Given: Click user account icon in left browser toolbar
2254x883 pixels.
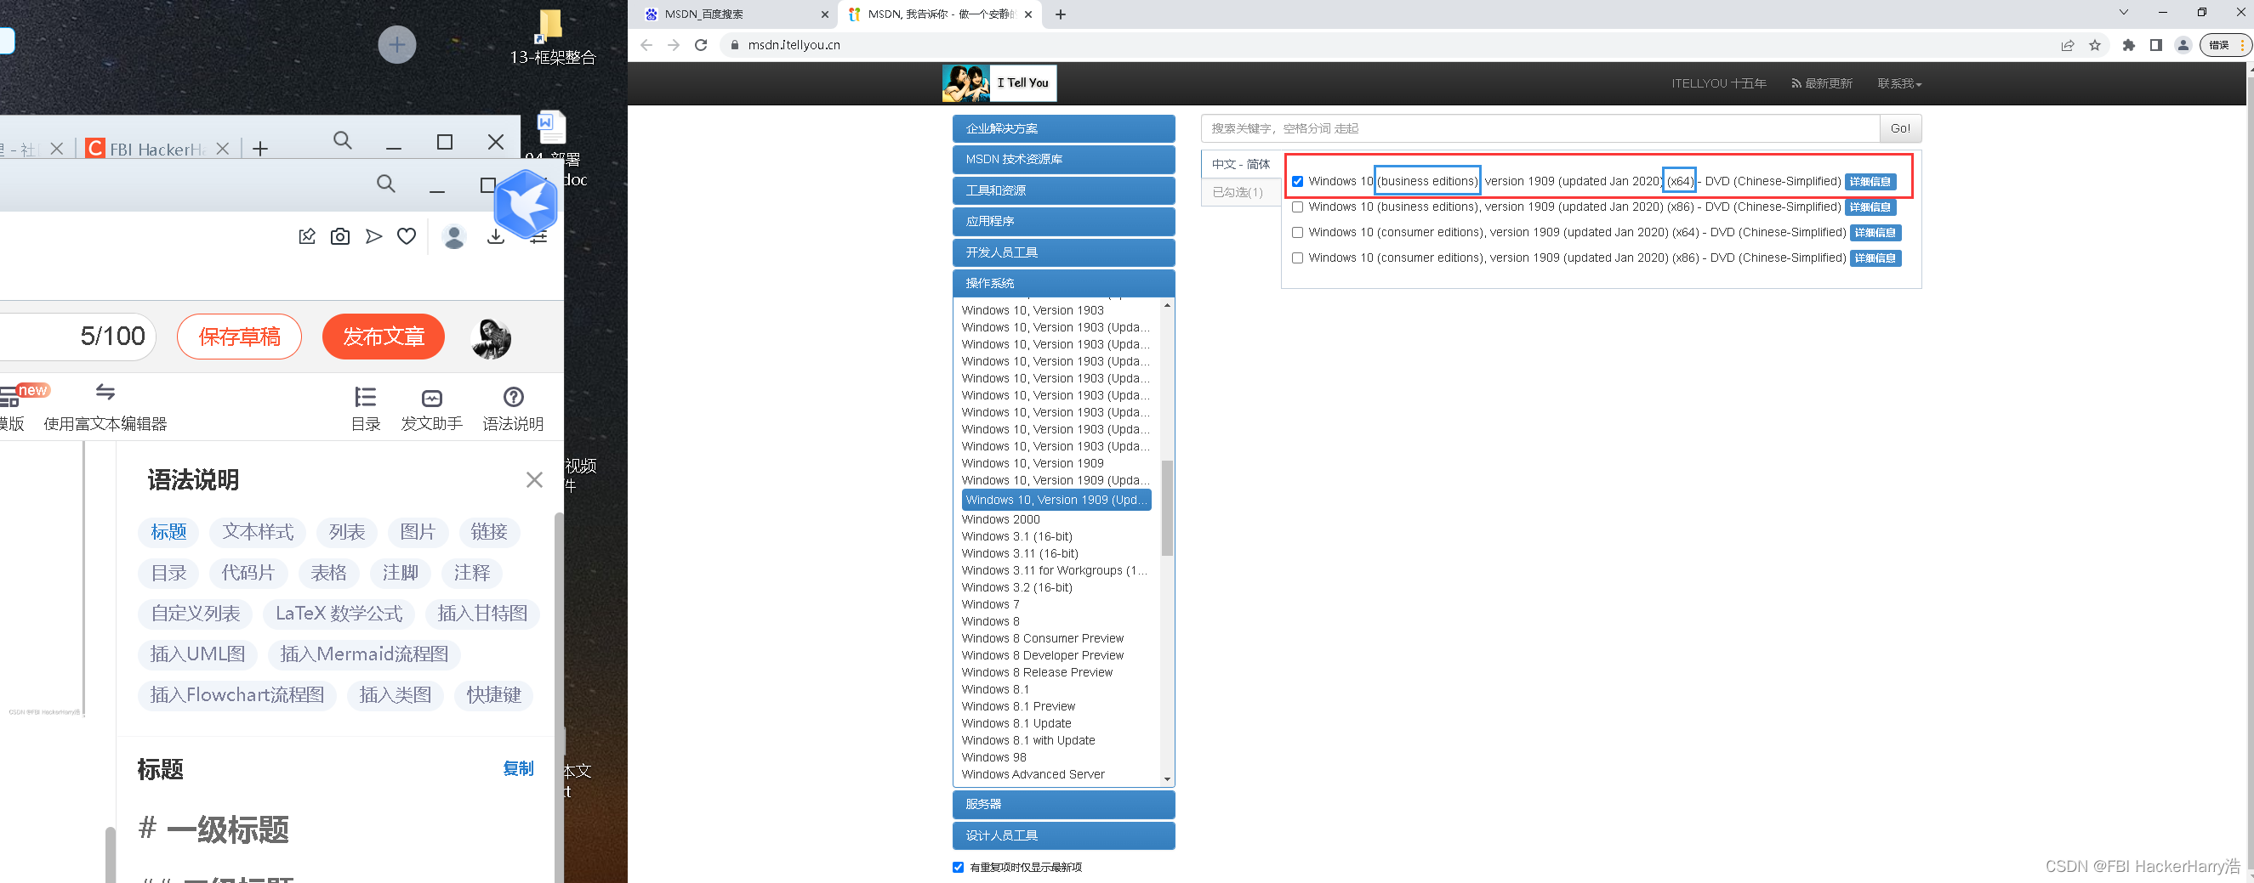Looking at the screenshot, I should 453,236.
